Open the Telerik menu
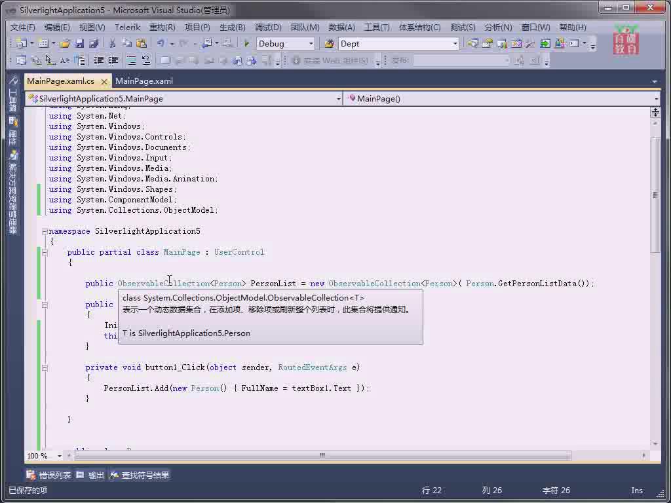 pos(128,28)
